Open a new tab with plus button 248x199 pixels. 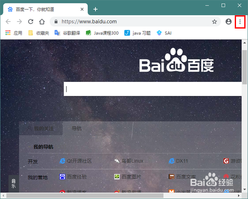click(x=95, y=9)
